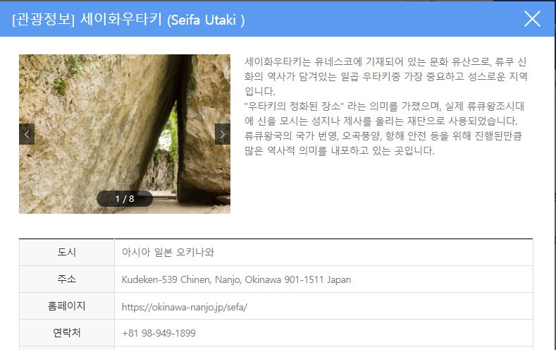Click the 아시아 일본 오키나와 city value
The height and width of the screenshot is (350, 556).
point(168,252)
